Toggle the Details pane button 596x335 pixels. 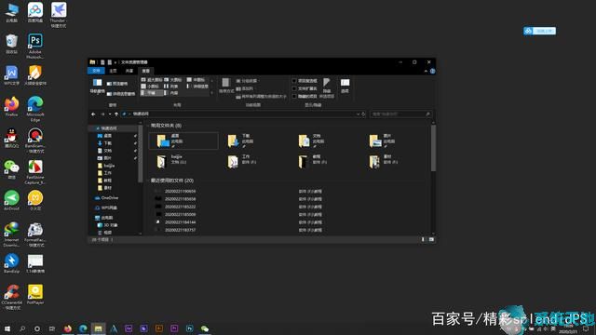120,93
